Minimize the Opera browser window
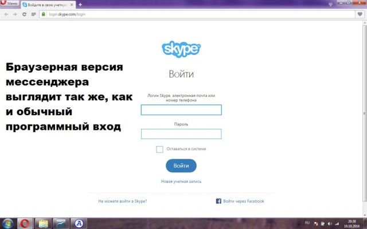Viewport: 367px width, 229px height. (x=341, y=3)
